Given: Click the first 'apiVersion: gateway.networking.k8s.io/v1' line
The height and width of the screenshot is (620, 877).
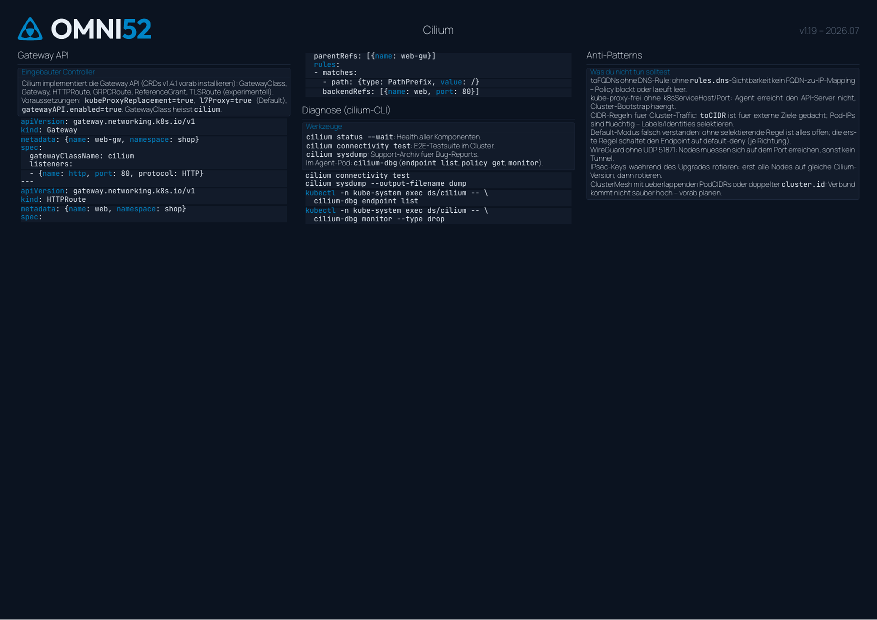Looking at the screenshot, I should click(x=108, y=121).
